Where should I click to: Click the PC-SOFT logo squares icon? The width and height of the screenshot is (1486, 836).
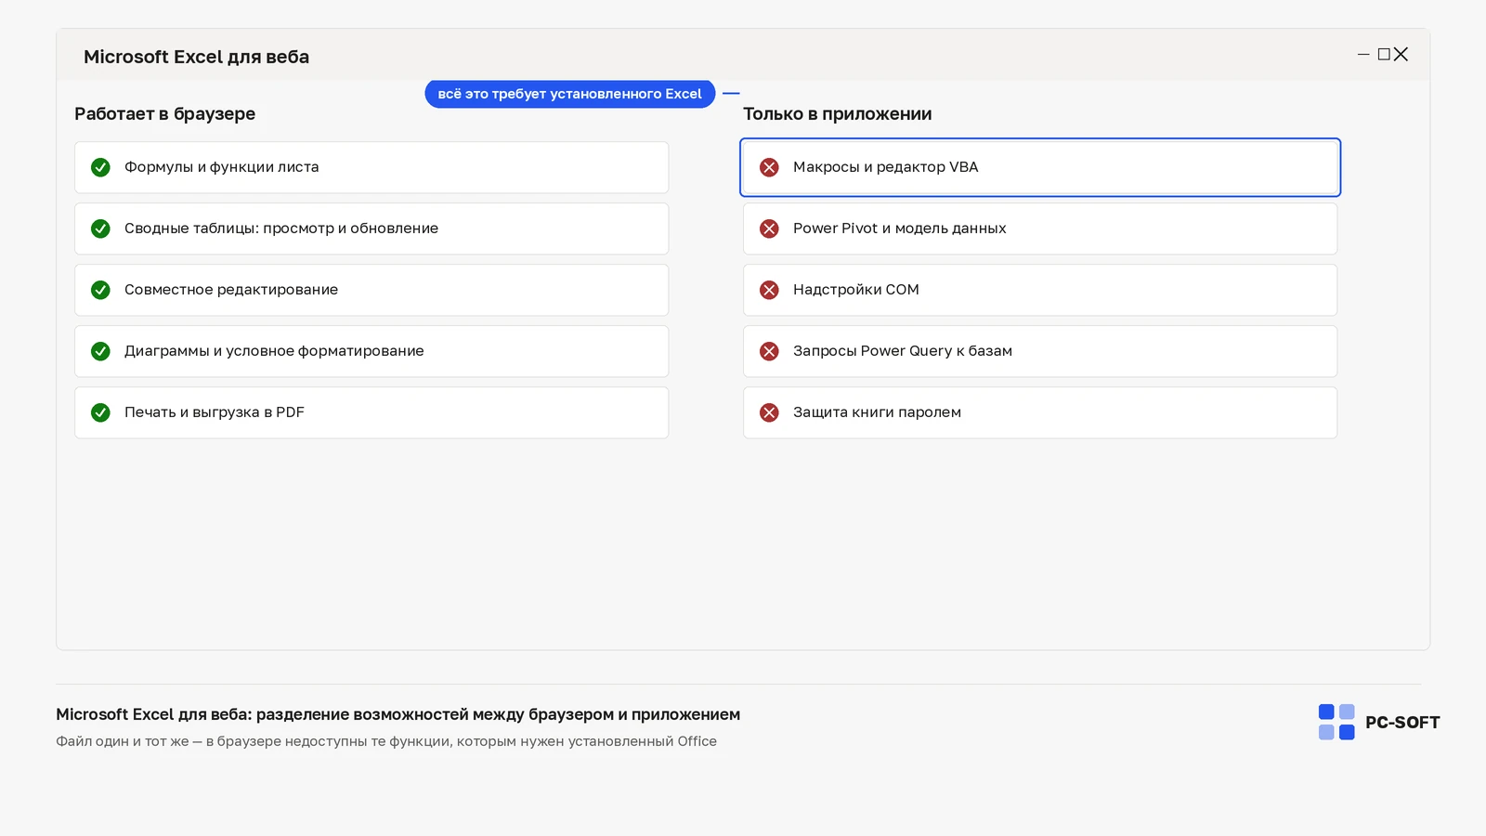(1336, 722)
